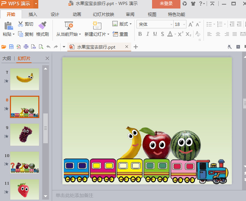246x201 pixels.
Task: Click the Copy (复制) icon
Action: (x=21, y=34)
